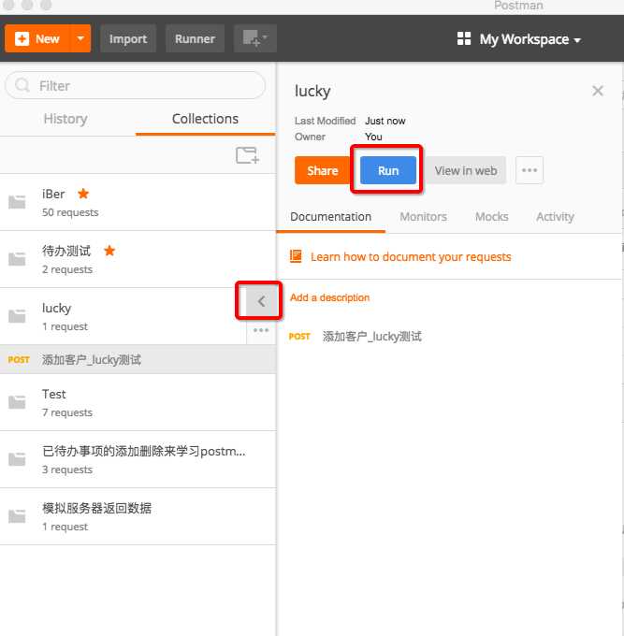This screenshot has height=636, width=624.
Task: Click the blue Run button
Action: point(388,170)
